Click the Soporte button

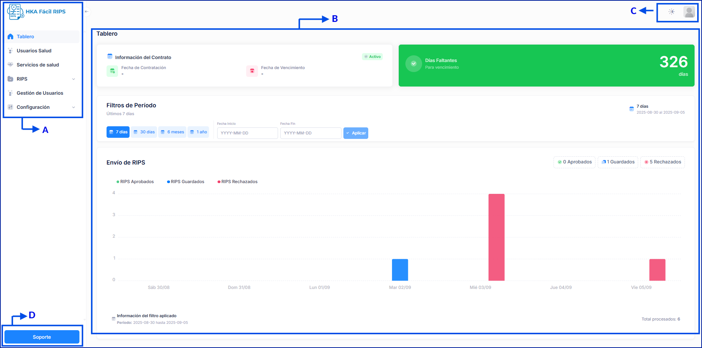coord(42,337)
